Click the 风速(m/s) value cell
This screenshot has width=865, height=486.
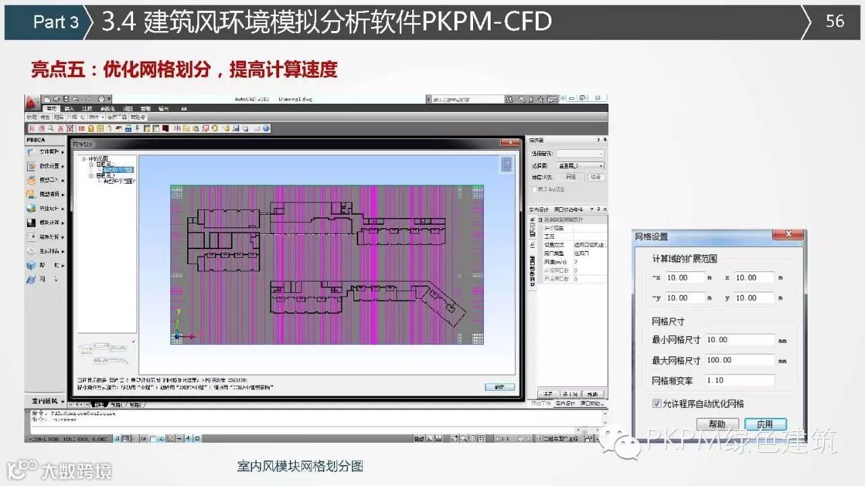(x=589, y=262)
